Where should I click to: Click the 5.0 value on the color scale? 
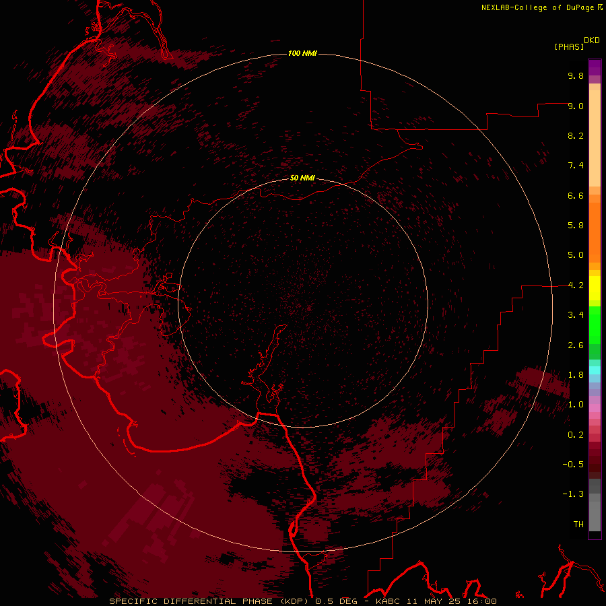[x=576, y=255]
